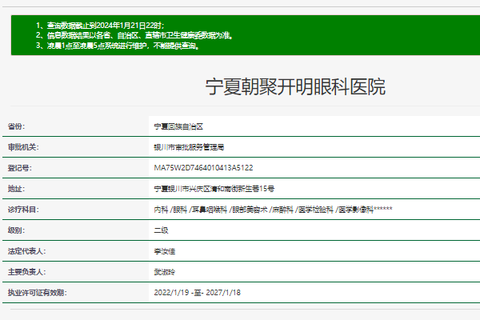The width and height of the screenshot is (480, 320).
Task: Click the 地址 row label
Action: click(x=16, y=189)
